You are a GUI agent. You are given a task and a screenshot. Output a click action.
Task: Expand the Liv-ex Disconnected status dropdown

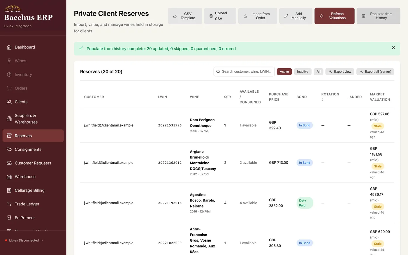pos(24,240)
